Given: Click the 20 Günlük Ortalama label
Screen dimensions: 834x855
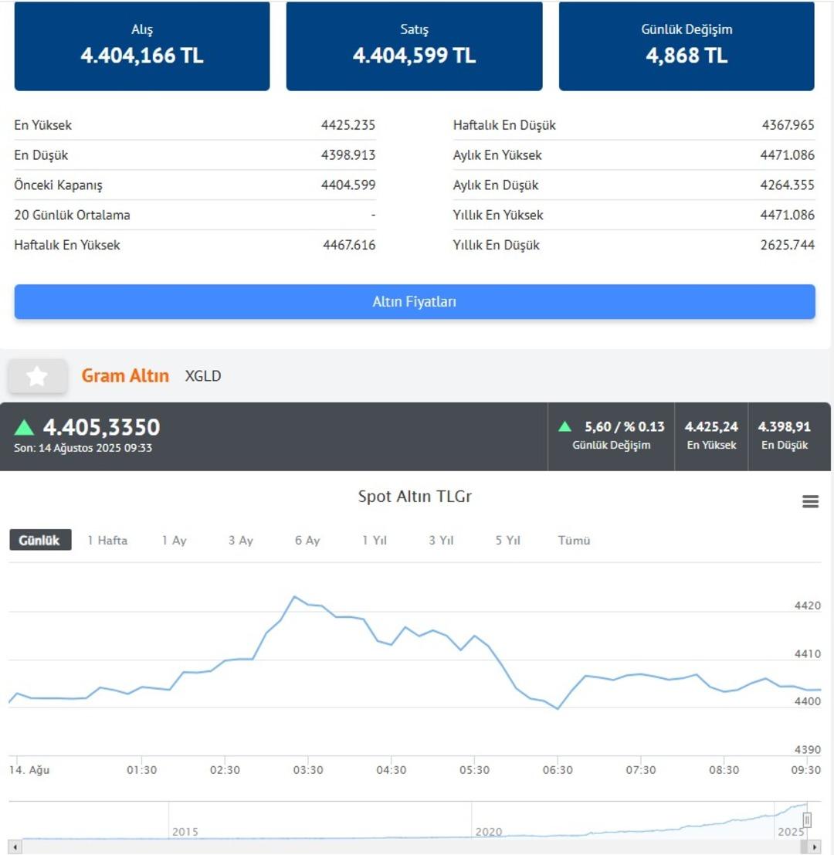Looking at the screenshot, I should pos(72,215).
